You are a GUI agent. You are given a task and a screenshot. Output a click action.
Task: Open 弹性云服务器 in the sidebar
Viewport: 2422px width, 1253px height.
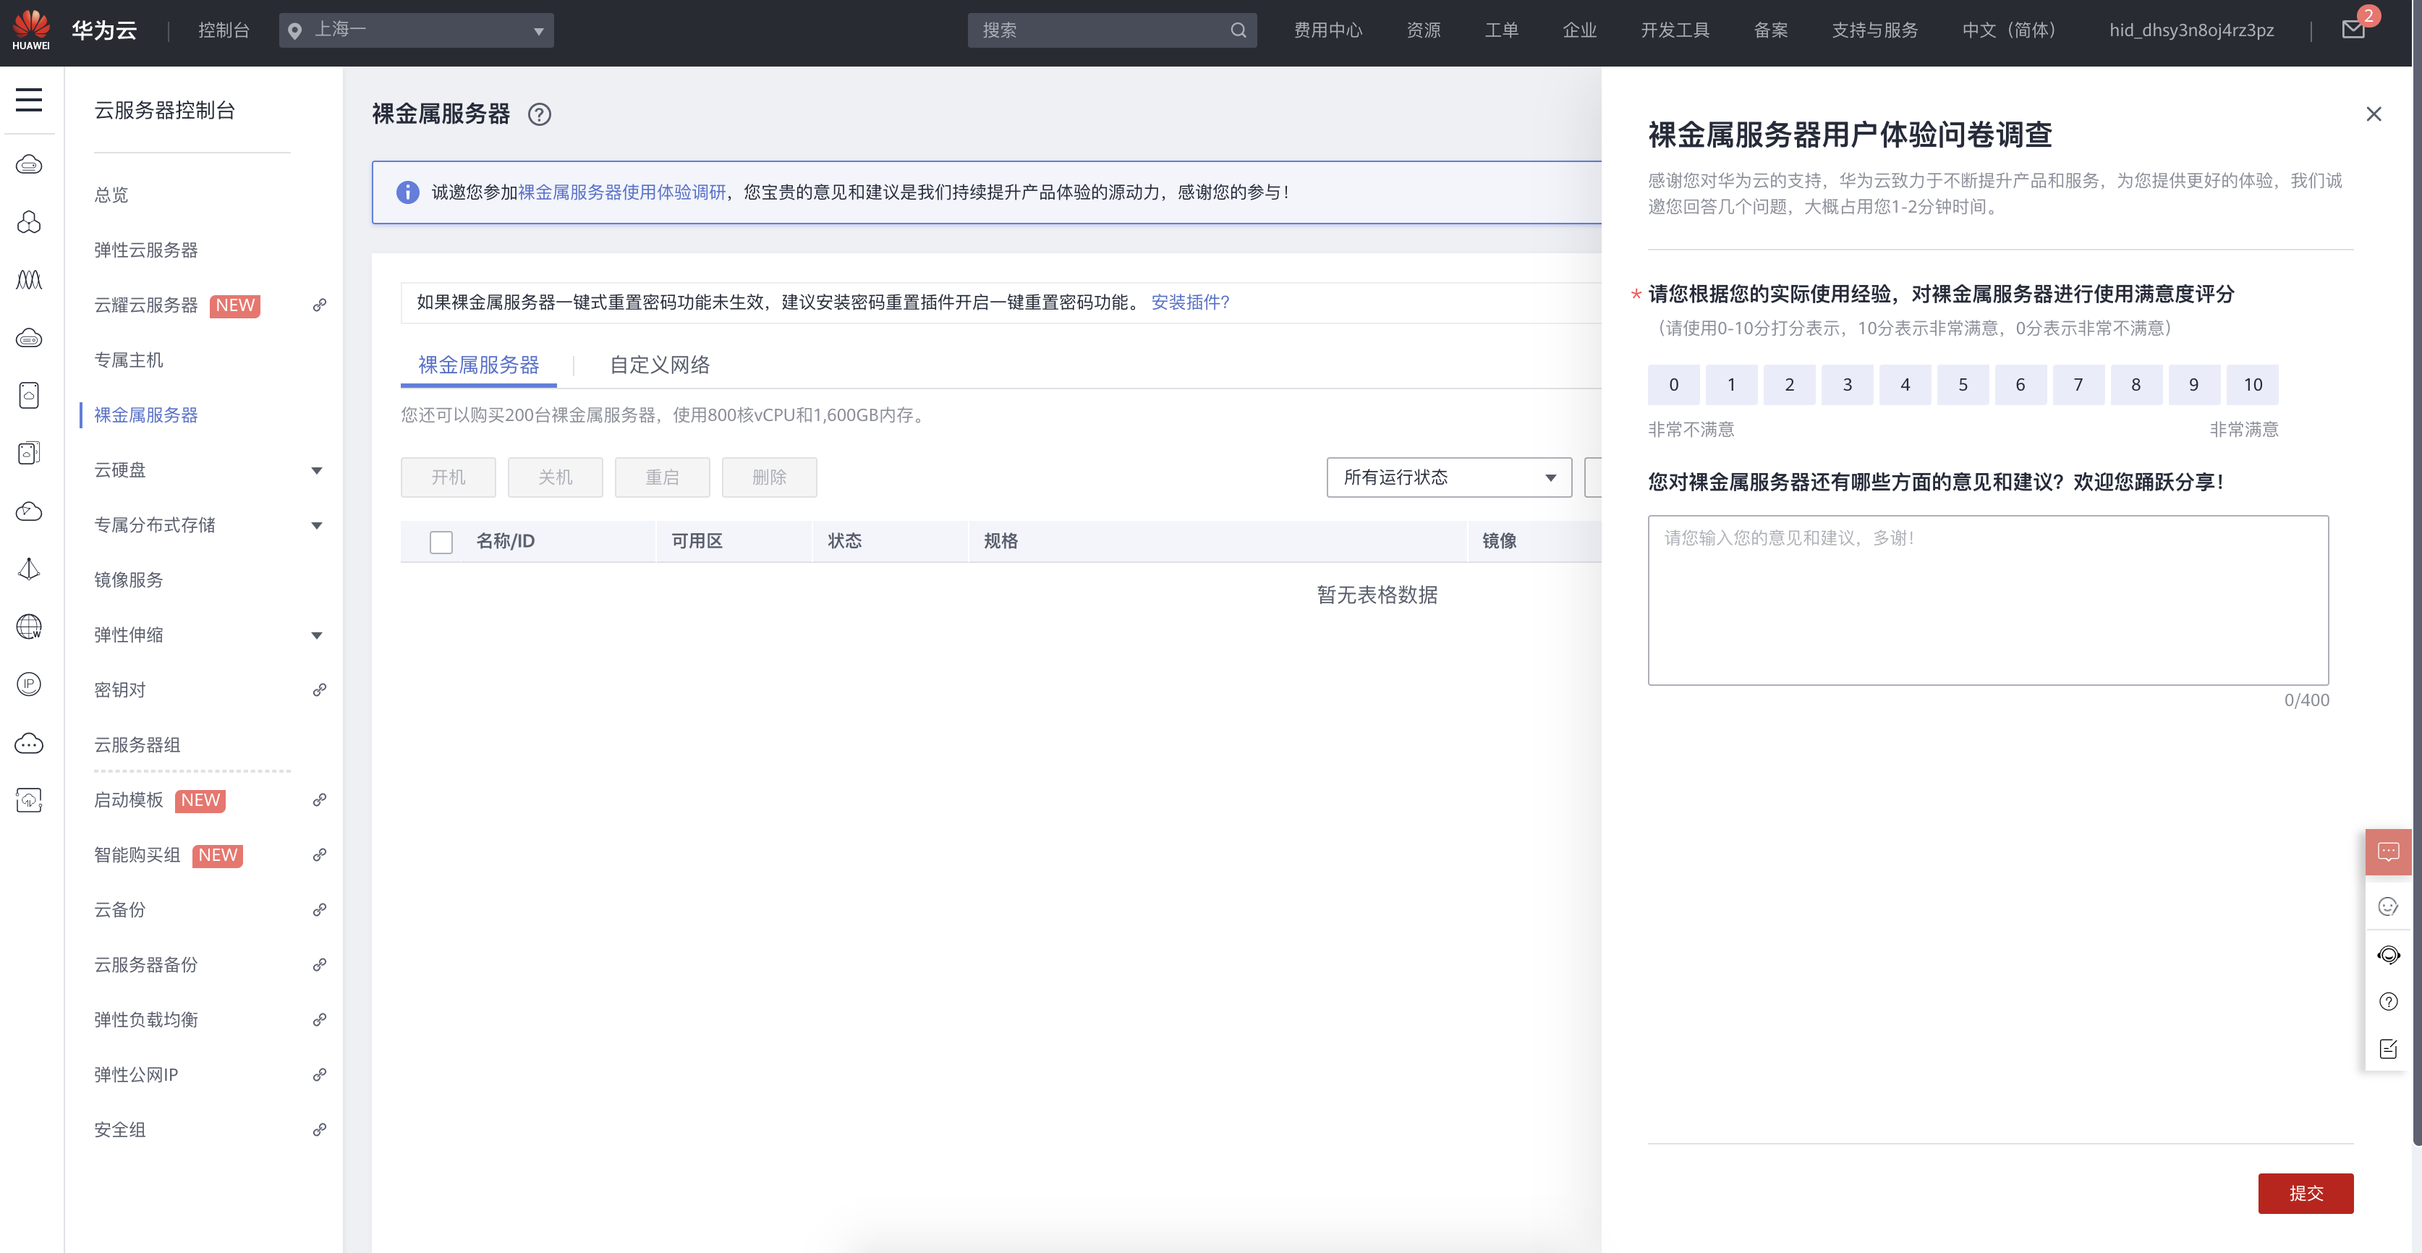145,250
